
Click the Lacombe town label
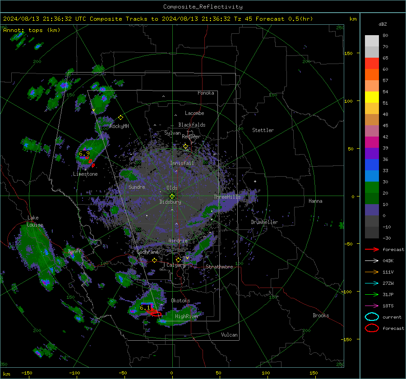click(x=194, y=113)
